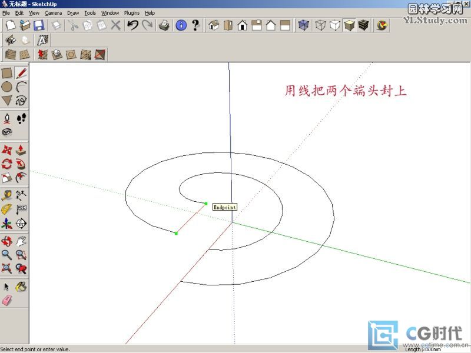
Task: Select the Rotate tool
Action: tap(6, 164)
